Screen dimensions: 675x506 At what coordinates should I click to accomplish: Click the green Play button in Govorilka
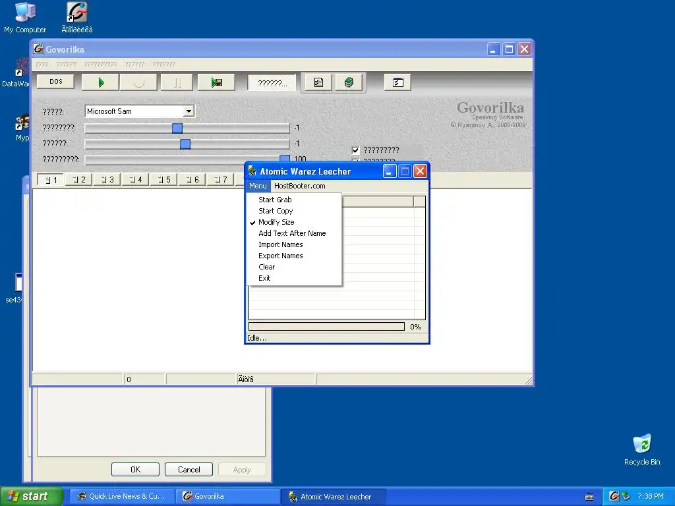pos(100,82)
